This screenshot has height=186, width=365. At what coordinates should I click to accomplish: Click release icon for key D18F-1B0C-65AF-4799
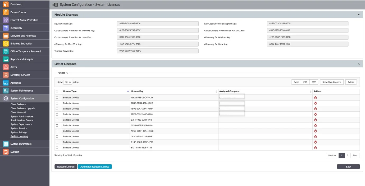315,142
